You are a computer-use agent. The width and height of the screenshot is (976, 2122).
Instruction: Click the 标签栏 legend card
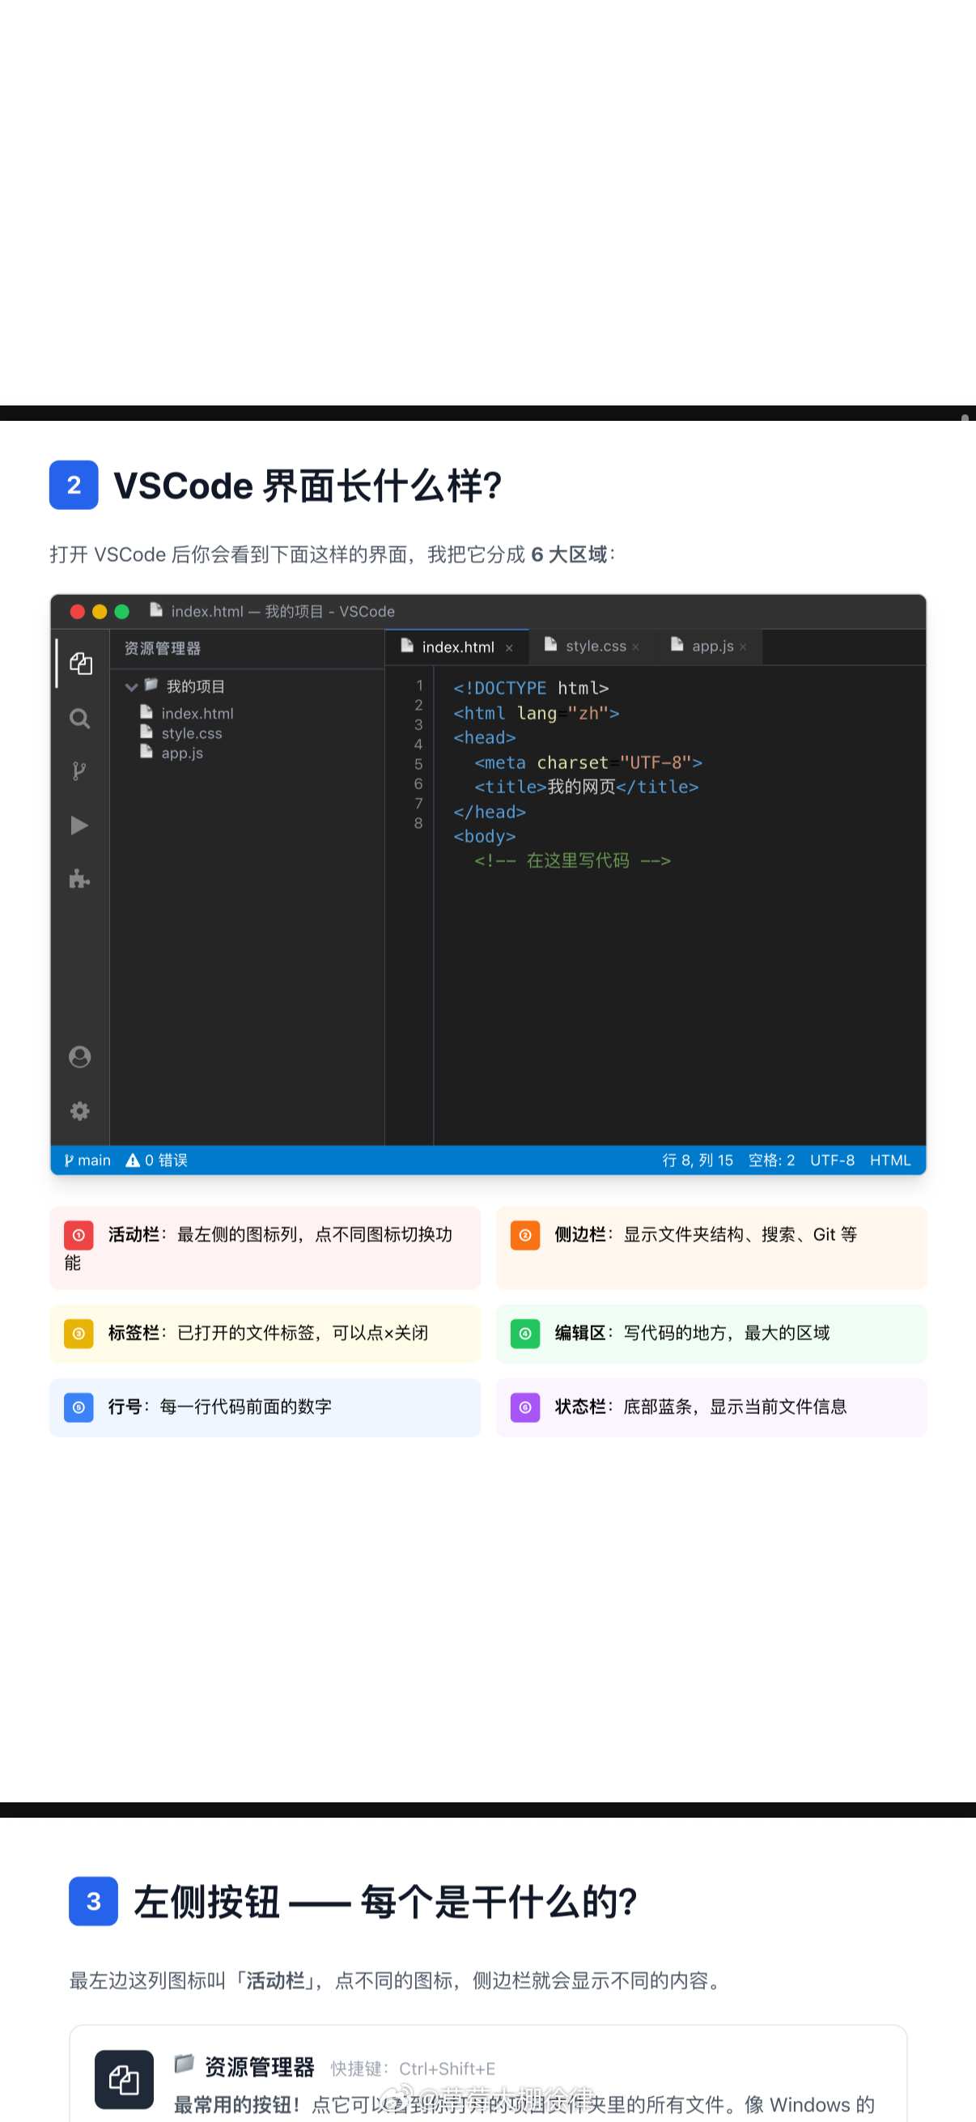tap(265, 1333)
